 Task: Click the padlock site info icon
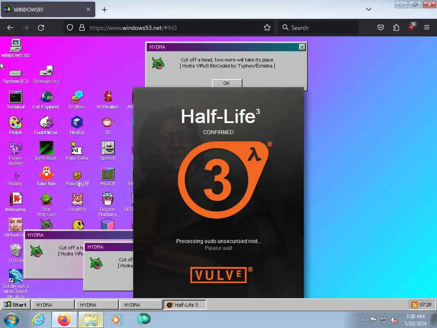(82, 28)
